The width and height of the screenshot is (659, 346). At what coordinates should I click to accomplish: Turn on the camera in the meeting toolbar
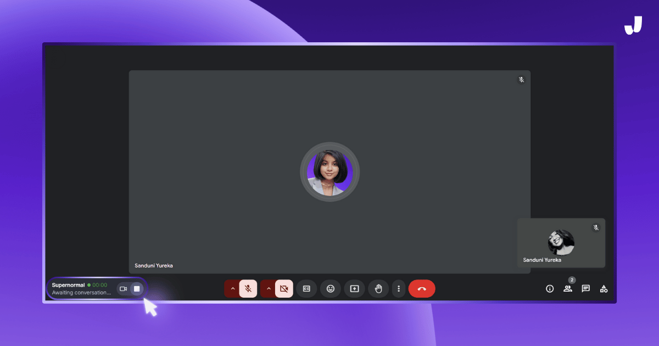[284, 288]
